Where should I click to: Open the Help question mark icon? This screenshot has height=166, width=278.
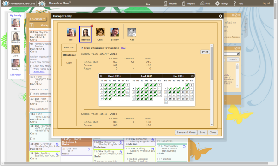click(234, 3)
